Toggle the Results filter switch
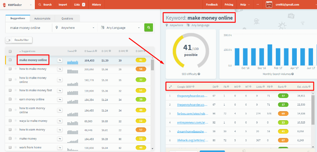 pos(8,40)
